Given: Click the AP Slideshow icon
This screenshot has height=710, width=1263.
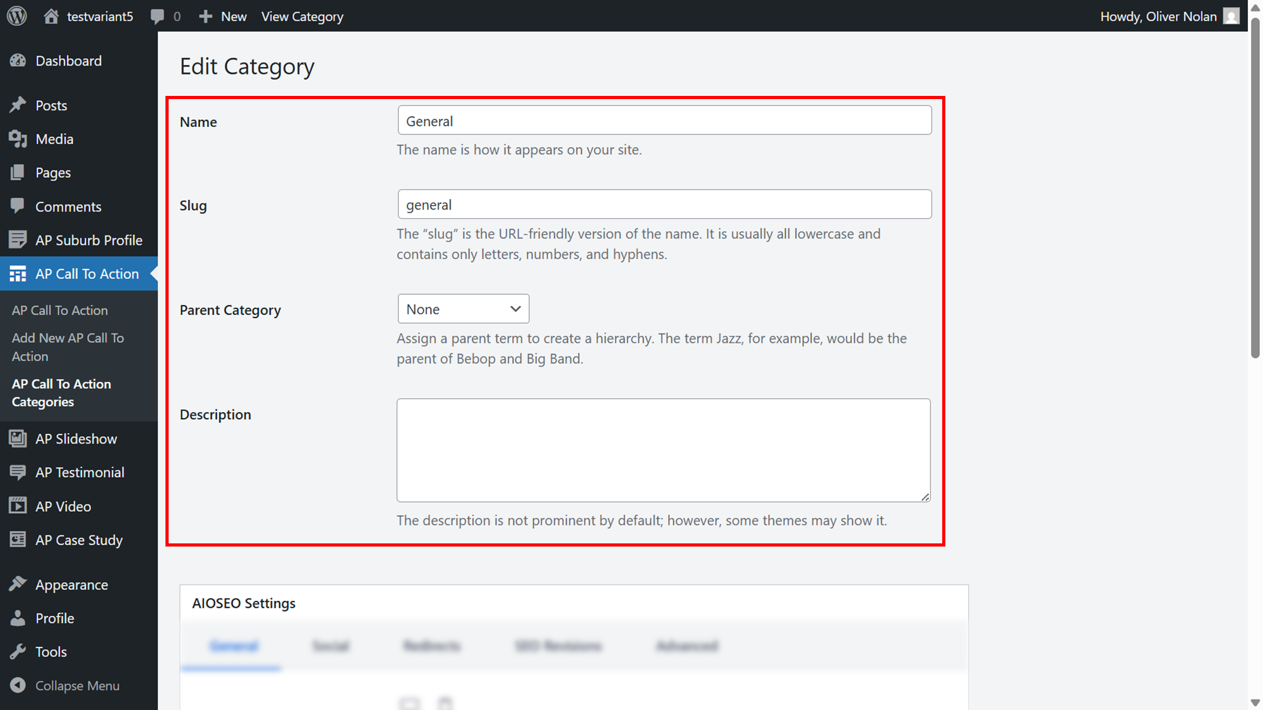Looking at the screenshot, I should (x=18, y=438).
